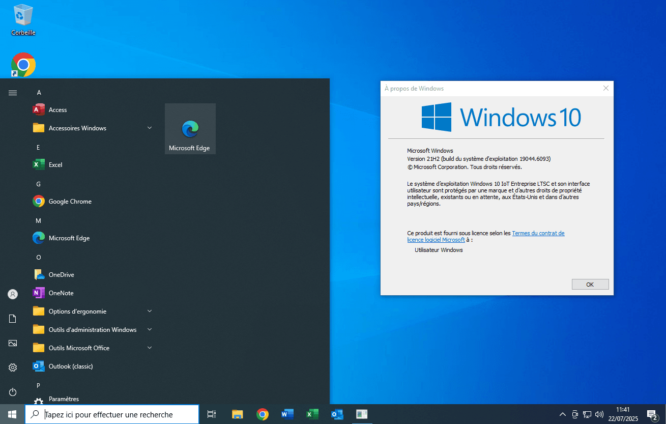Image resolution: width=666 pixels, height=424 pixels.
Task: Open File Explorer from the taskbar
Action: 237,414
